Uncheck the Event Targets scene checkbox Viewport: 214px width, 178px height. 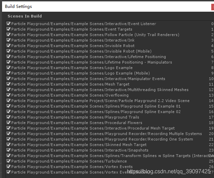tap(9, 29)
